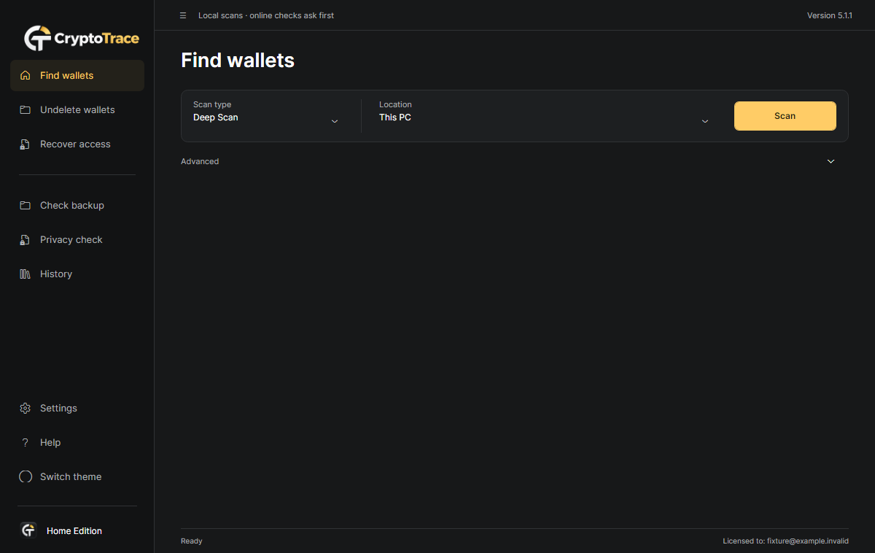The height and width of the screenshot is (553, 875).
Task: Click the Version 5.1.1 text
Action: pyautogui.click(x=830, y=15)
